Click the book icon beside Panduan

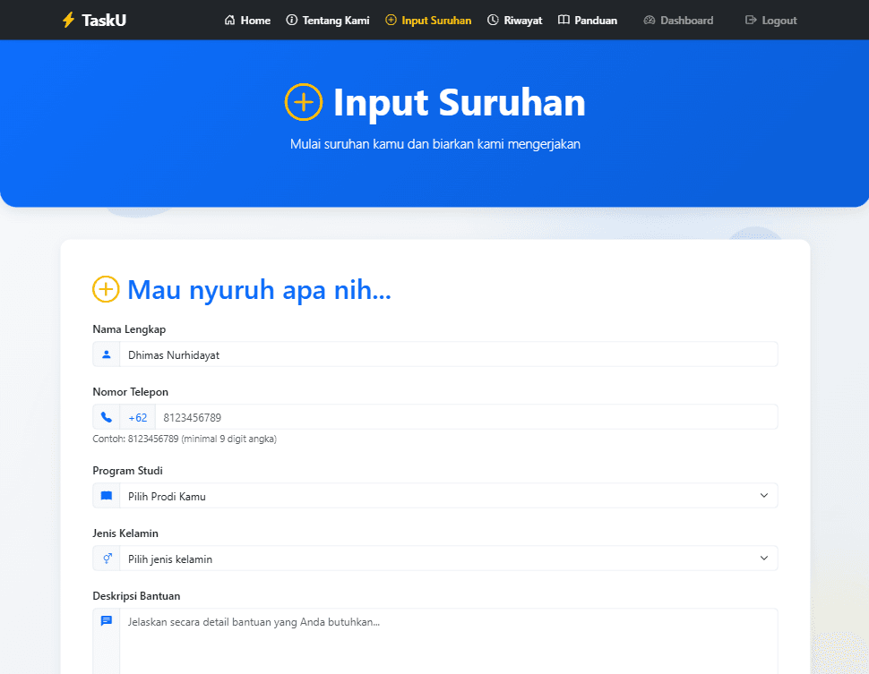pos(564,20)
